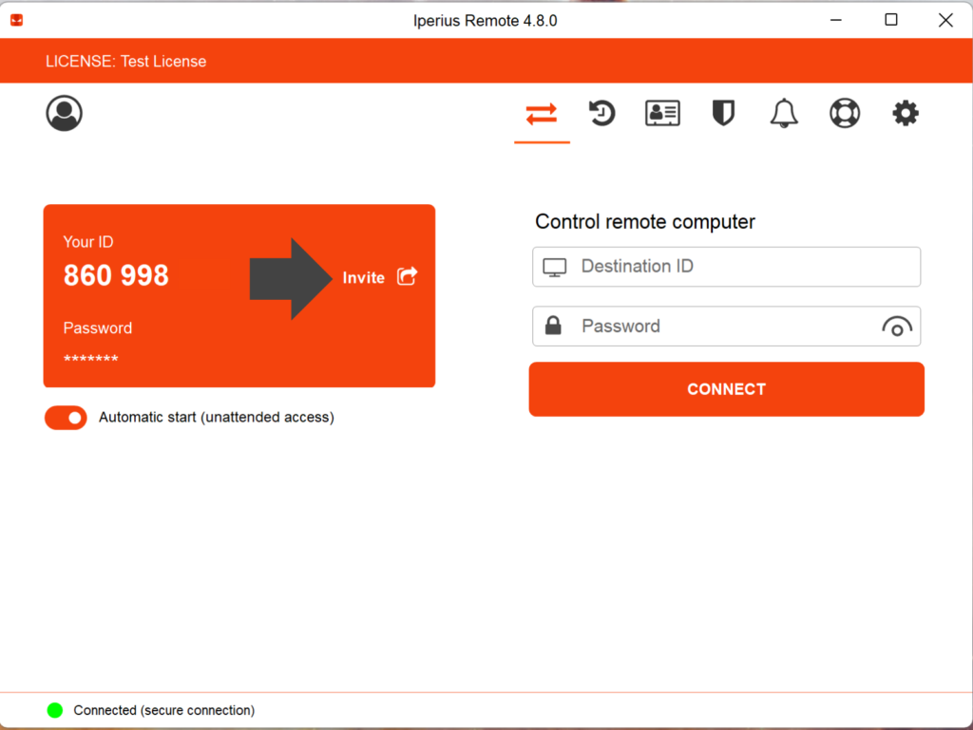This screenshot has width=973, height=730.
Task: Click the Automatic start (unattended access) label
Action: [217, 417]
